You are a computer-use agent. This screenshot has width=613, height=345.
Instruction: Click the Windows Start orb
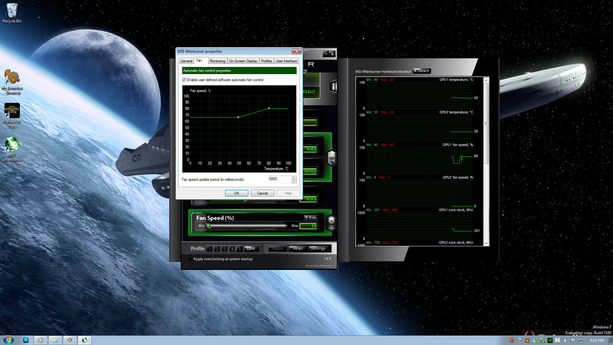click(x=9, y=340)
